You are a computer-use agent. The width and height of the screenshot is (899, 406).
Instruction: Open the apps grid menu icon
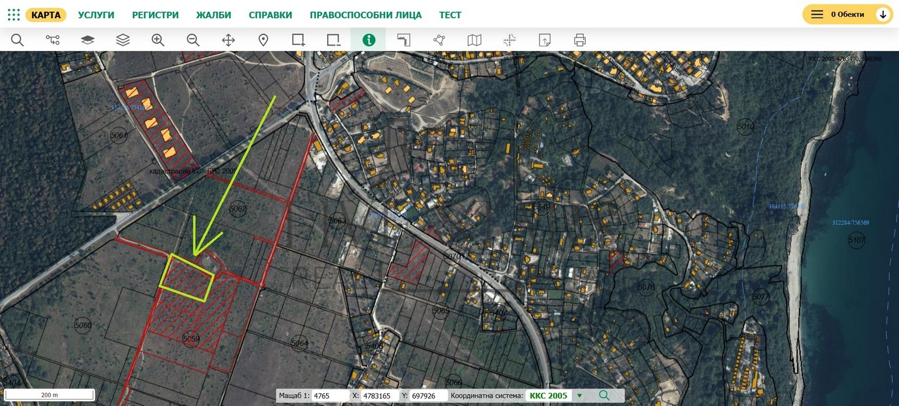click(13, 15)
